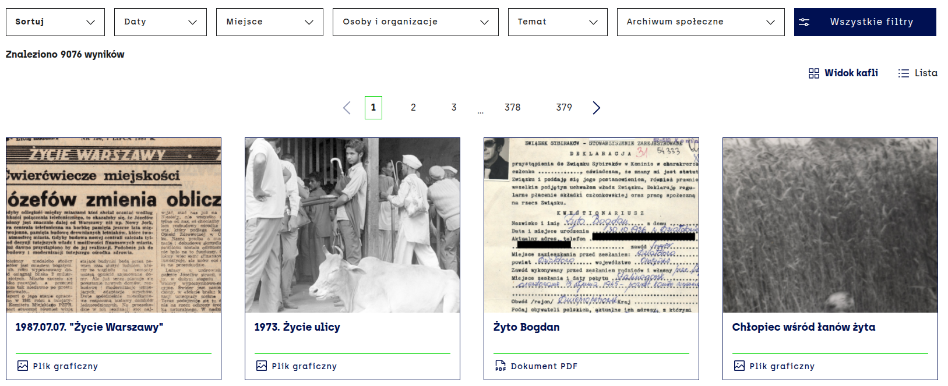The width and height of the screenshot is (948, 386).
Task: Go to next results page arrow
Action: [596, 108]
